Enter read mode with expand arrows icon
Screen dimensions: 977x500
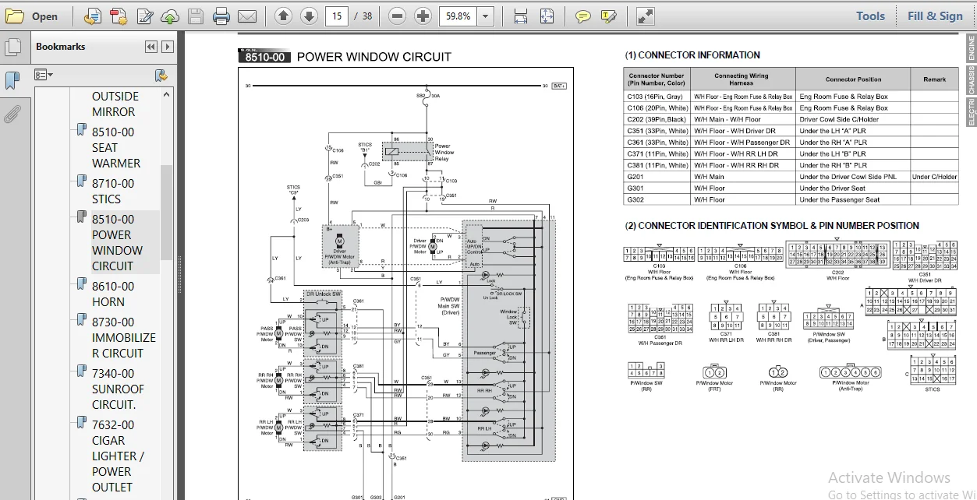click(645, 16)
